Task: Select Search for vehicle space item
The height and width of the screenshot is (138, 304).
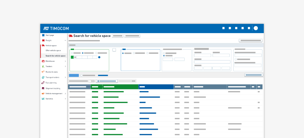Action: pos(55,56)
